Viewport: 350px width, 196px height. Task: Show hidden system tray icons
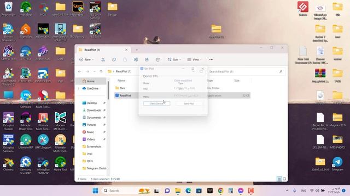point(287,191)
